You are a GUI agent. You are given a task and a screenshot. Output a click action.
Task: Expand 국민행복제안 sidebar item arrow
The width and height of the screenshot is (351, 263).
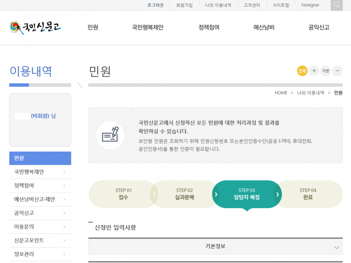[64, 172]
